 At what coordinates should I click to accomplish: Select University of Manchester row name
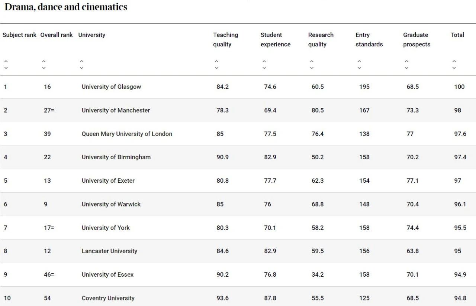pos(116,110)
